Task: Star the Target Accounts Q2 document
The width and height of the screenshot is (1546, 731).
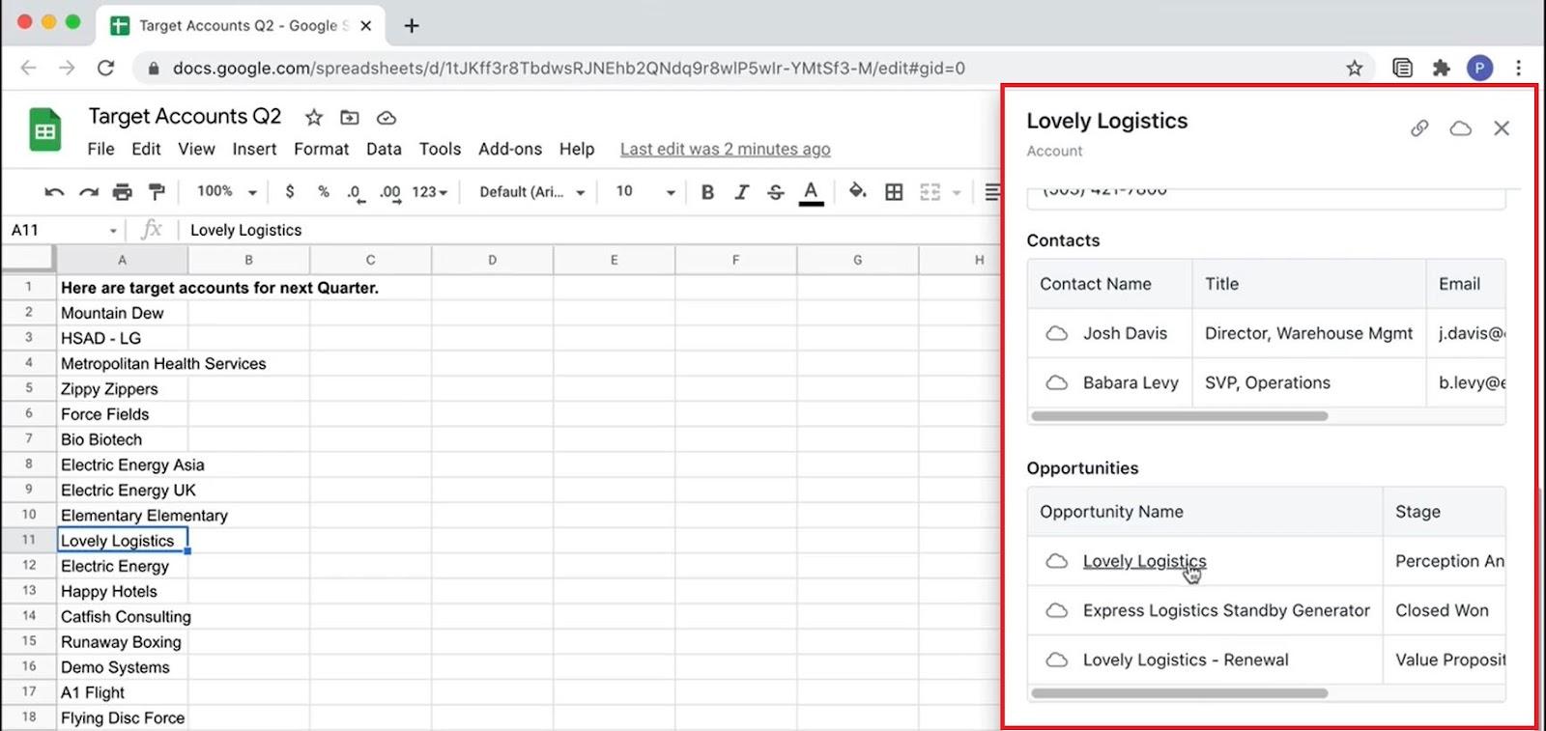Action: click(314, 118)
